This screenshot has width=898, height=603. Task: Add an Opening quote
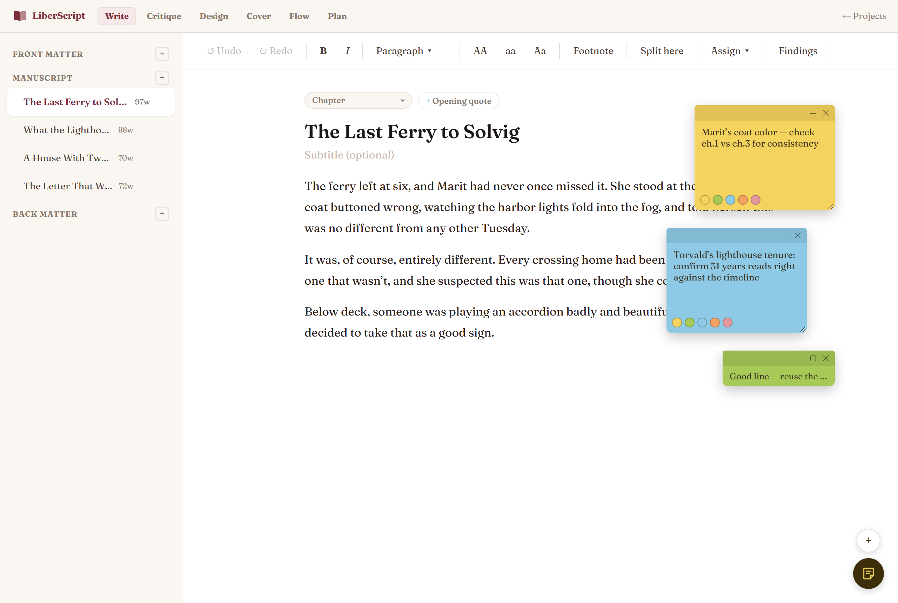coord(458,101)
